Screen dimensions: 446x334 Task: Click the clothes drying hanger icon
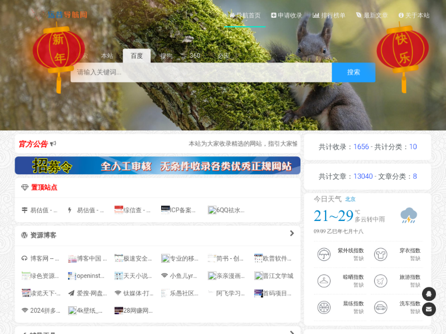tap(323, 281)
